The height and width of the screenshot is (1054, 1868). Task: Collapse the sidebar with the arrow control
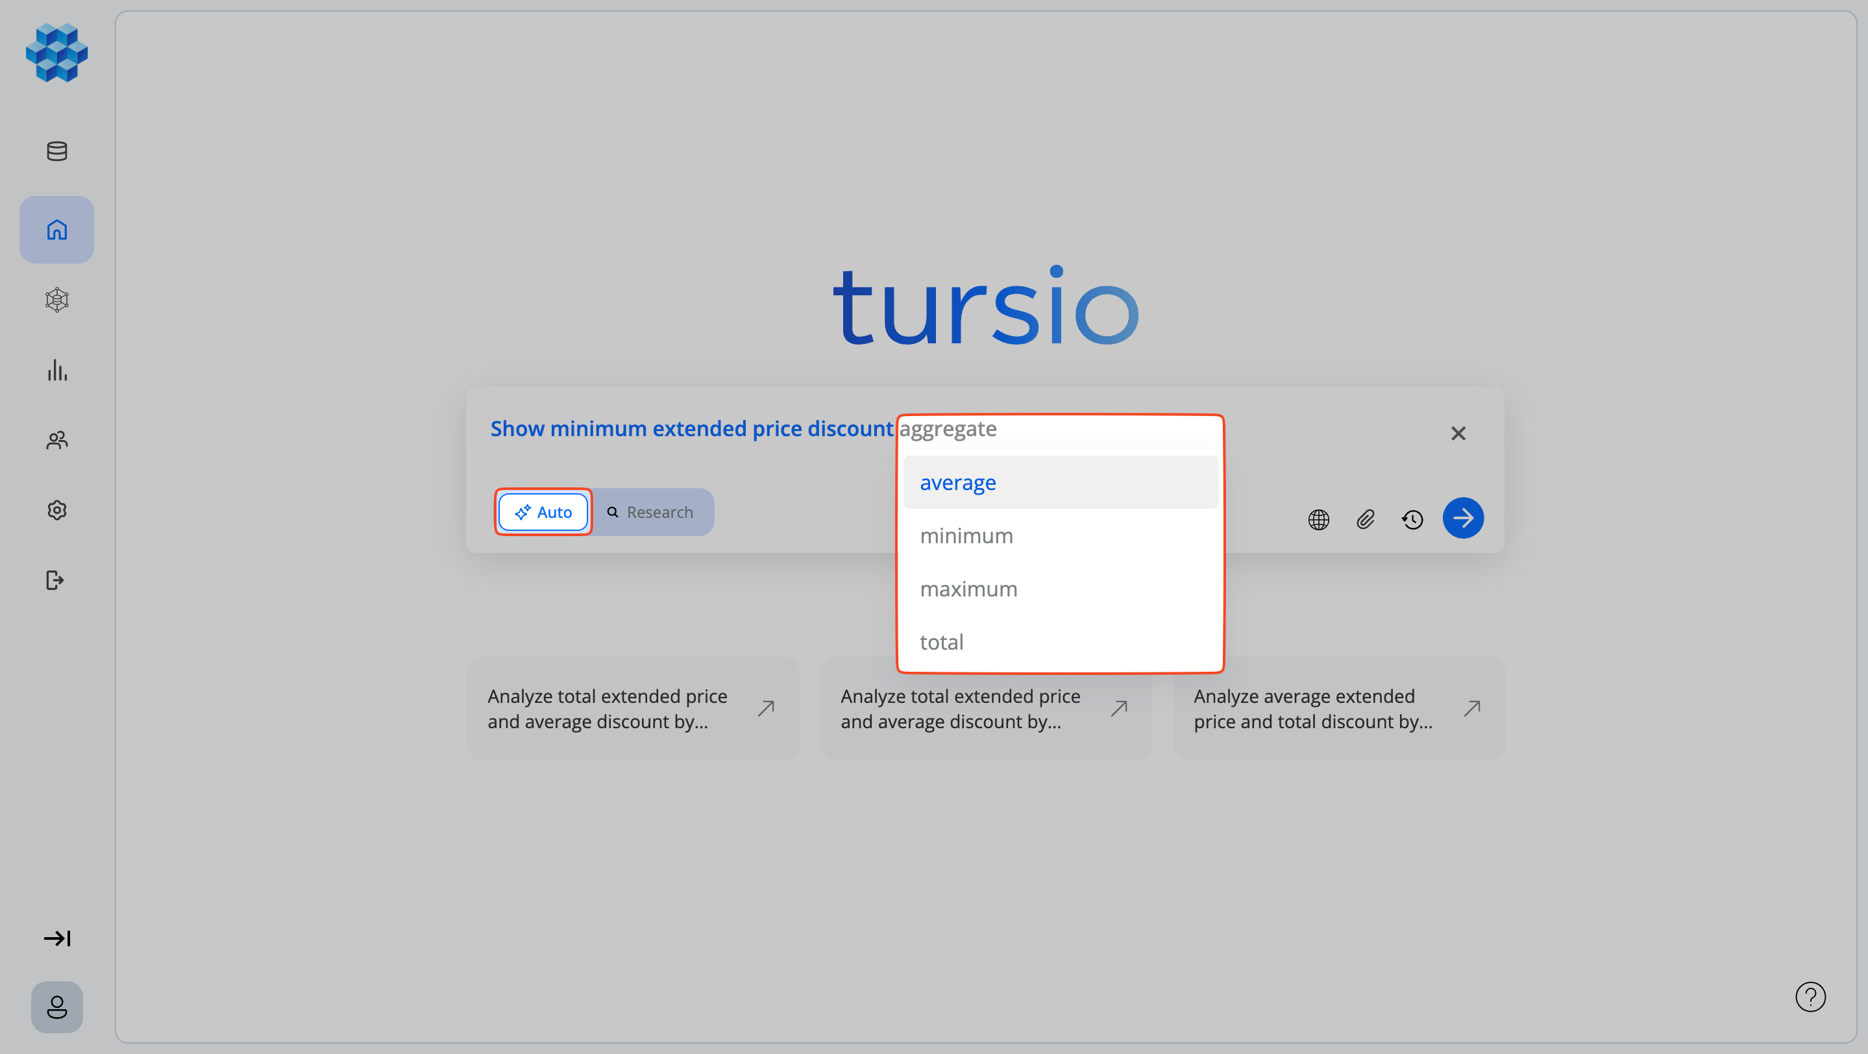coord(57,938)
